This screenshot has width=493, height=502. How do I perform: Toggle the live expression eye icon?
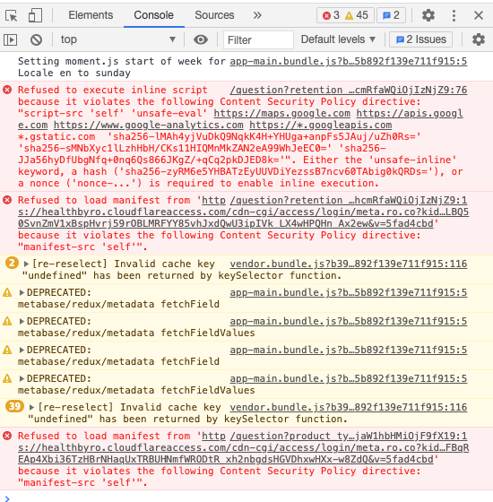201,39
